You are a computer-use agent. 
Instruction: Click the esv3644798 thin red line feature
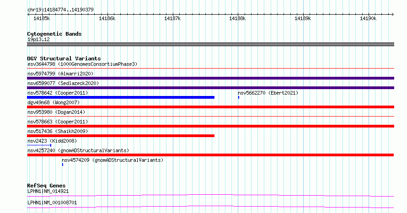pos(210,69)
